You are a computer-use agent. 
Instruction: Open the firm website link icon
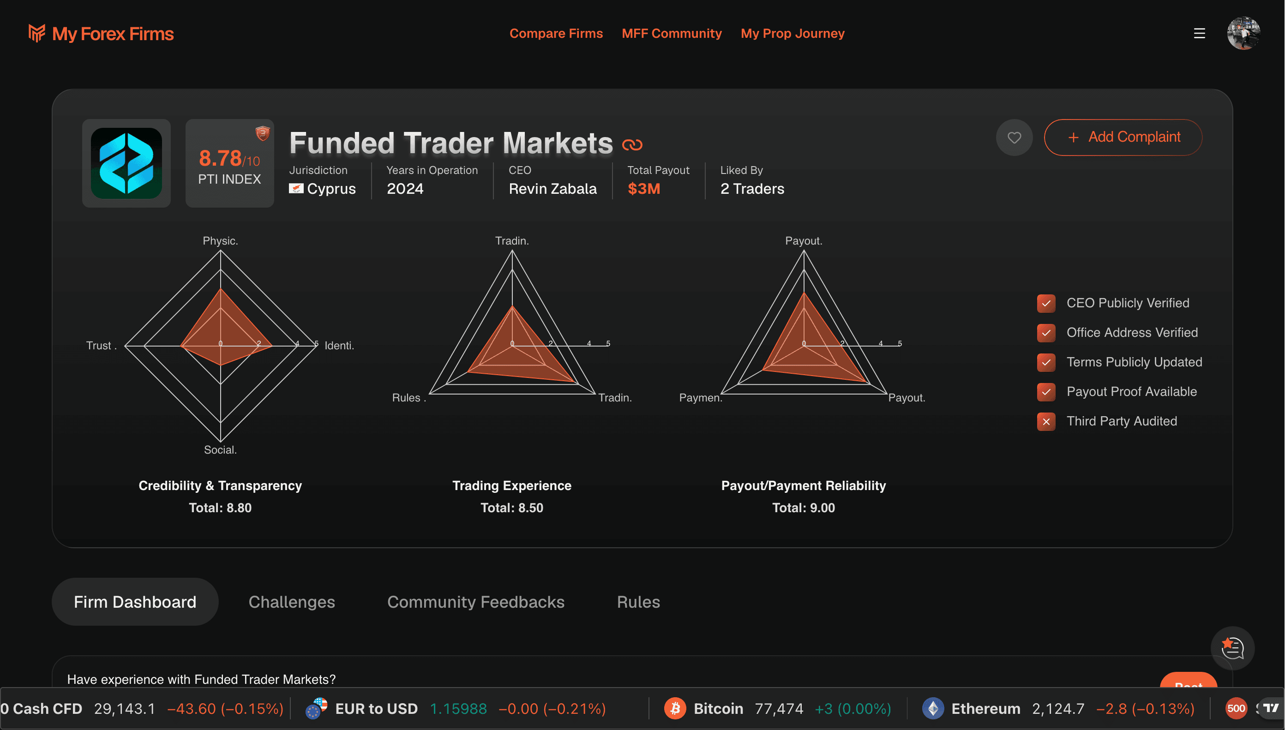coord(632,145)
